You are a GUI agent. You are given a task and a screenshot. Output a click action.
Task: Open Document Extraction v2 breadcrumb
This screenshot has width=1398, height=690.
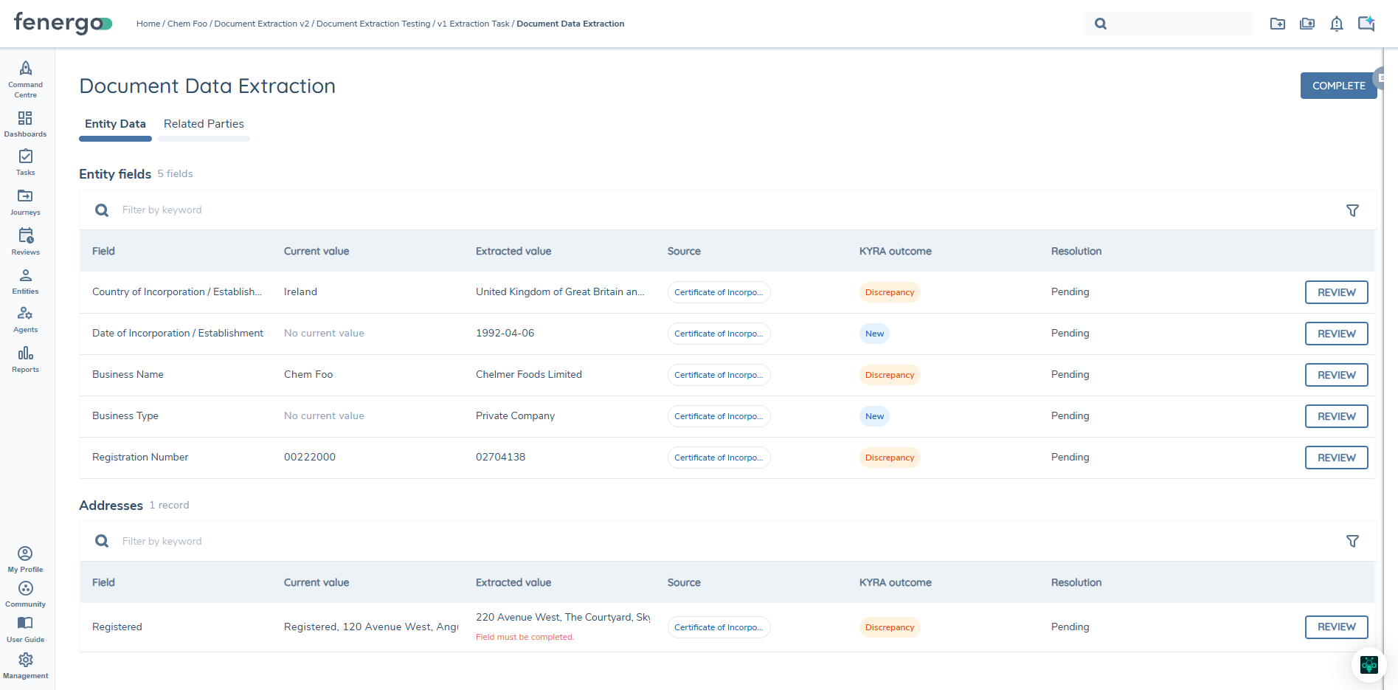(262, 24)
